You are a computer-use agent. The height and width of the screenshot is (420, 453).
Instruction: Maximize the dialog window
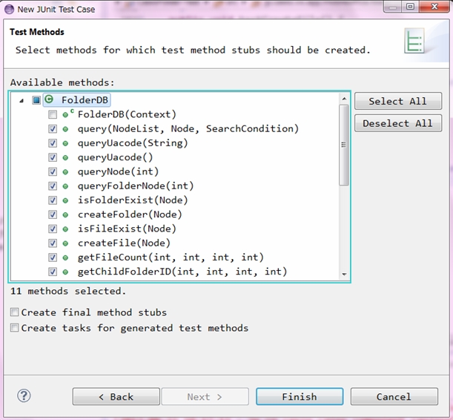[410, 7]
